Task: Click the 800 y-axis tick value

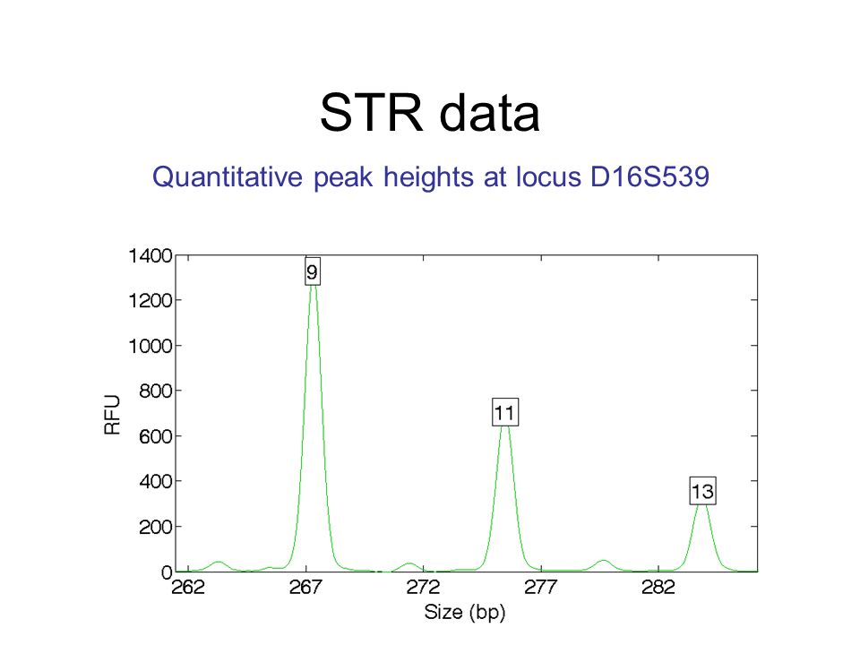Action: click(x=156, y=391)
